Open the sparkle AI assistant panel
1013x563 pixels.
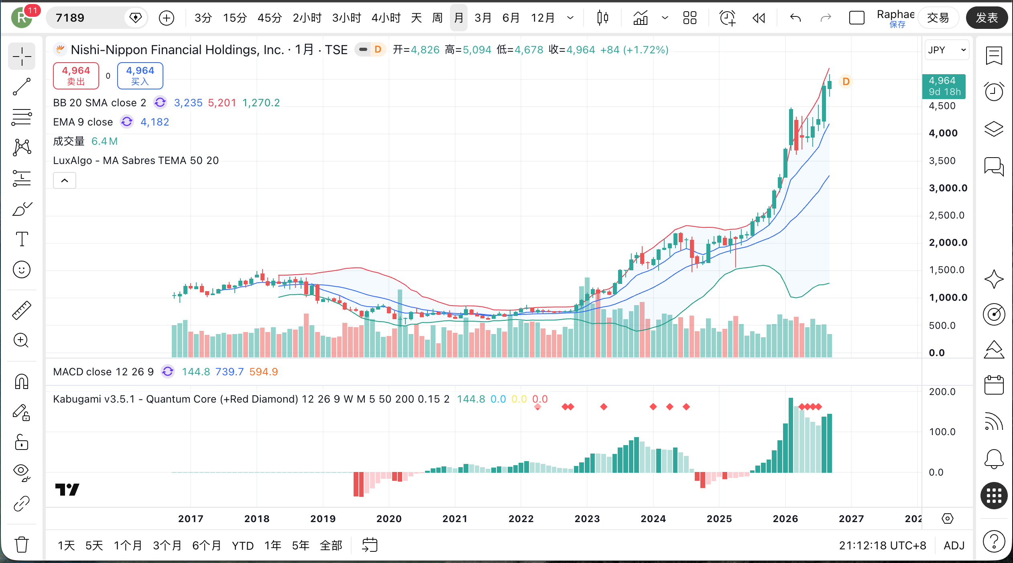point(994,279)
